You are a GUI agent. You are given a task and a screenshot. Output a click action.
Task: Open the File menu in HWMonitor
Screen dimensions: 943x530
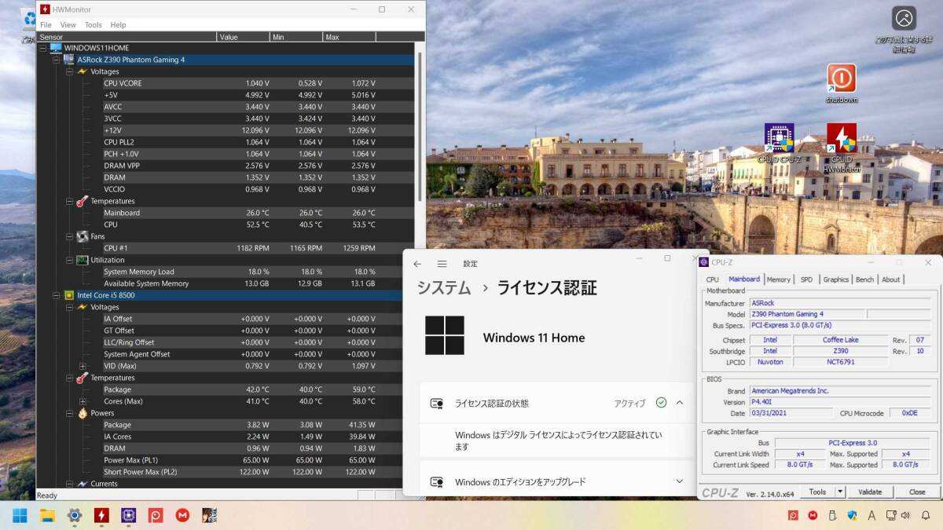click(x=46, y=25)
